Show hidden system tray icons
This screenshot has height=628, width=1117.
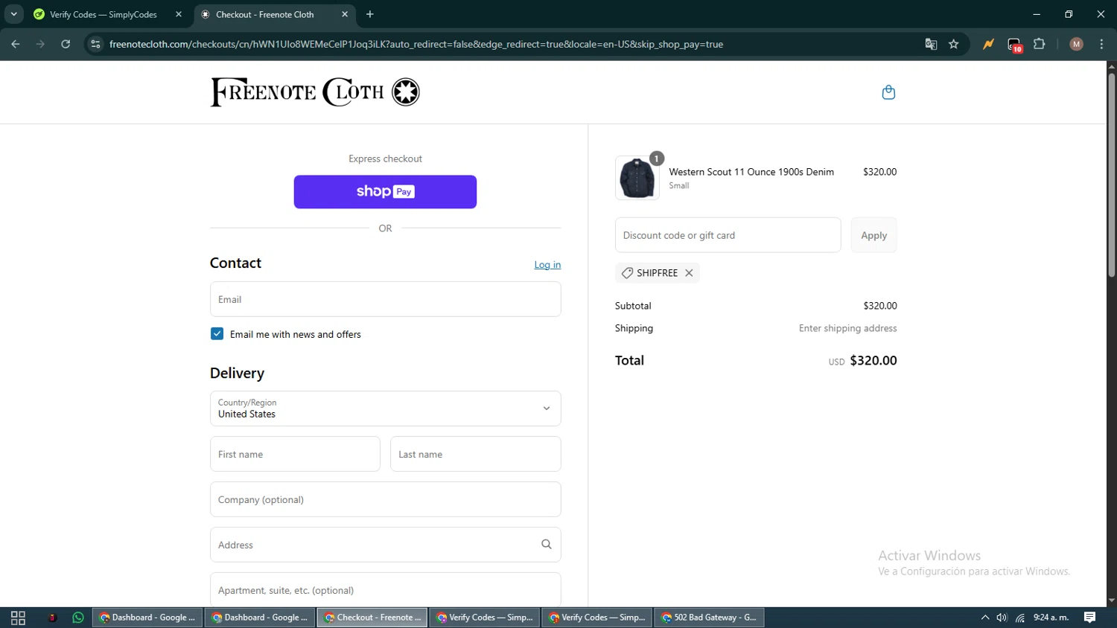pyautogui.click(x=984, y=618)
